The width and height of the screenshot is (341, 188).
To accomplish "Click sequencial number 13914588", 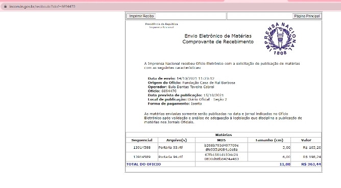I will point(142,148).
